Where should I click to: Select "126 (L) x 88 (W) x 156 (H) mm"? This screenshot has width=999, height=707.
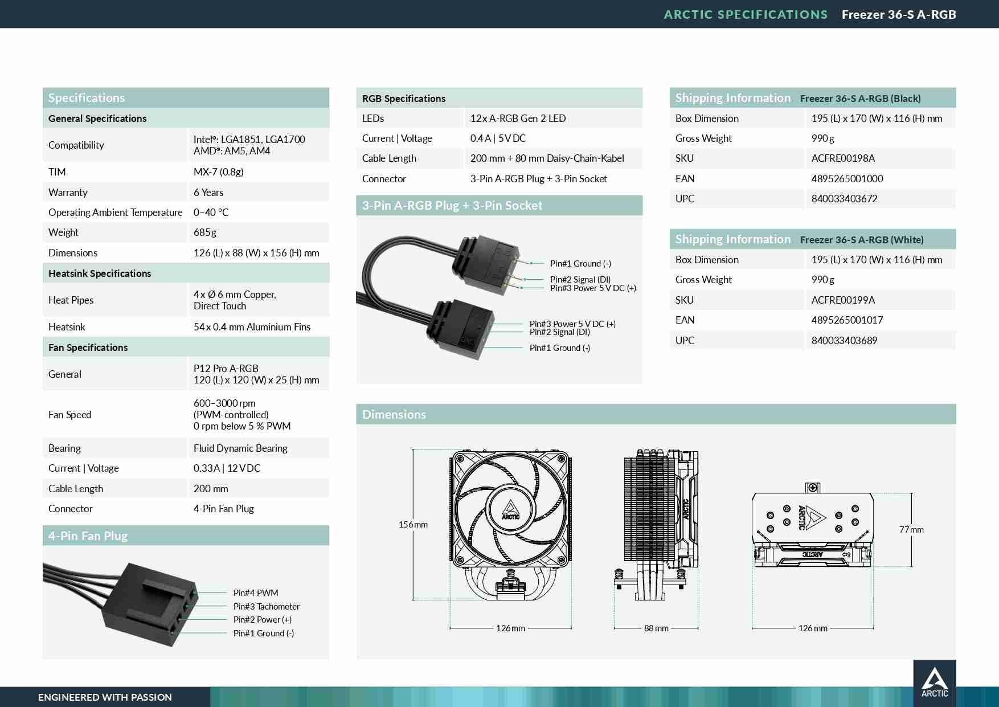click(x=256, y=253)
